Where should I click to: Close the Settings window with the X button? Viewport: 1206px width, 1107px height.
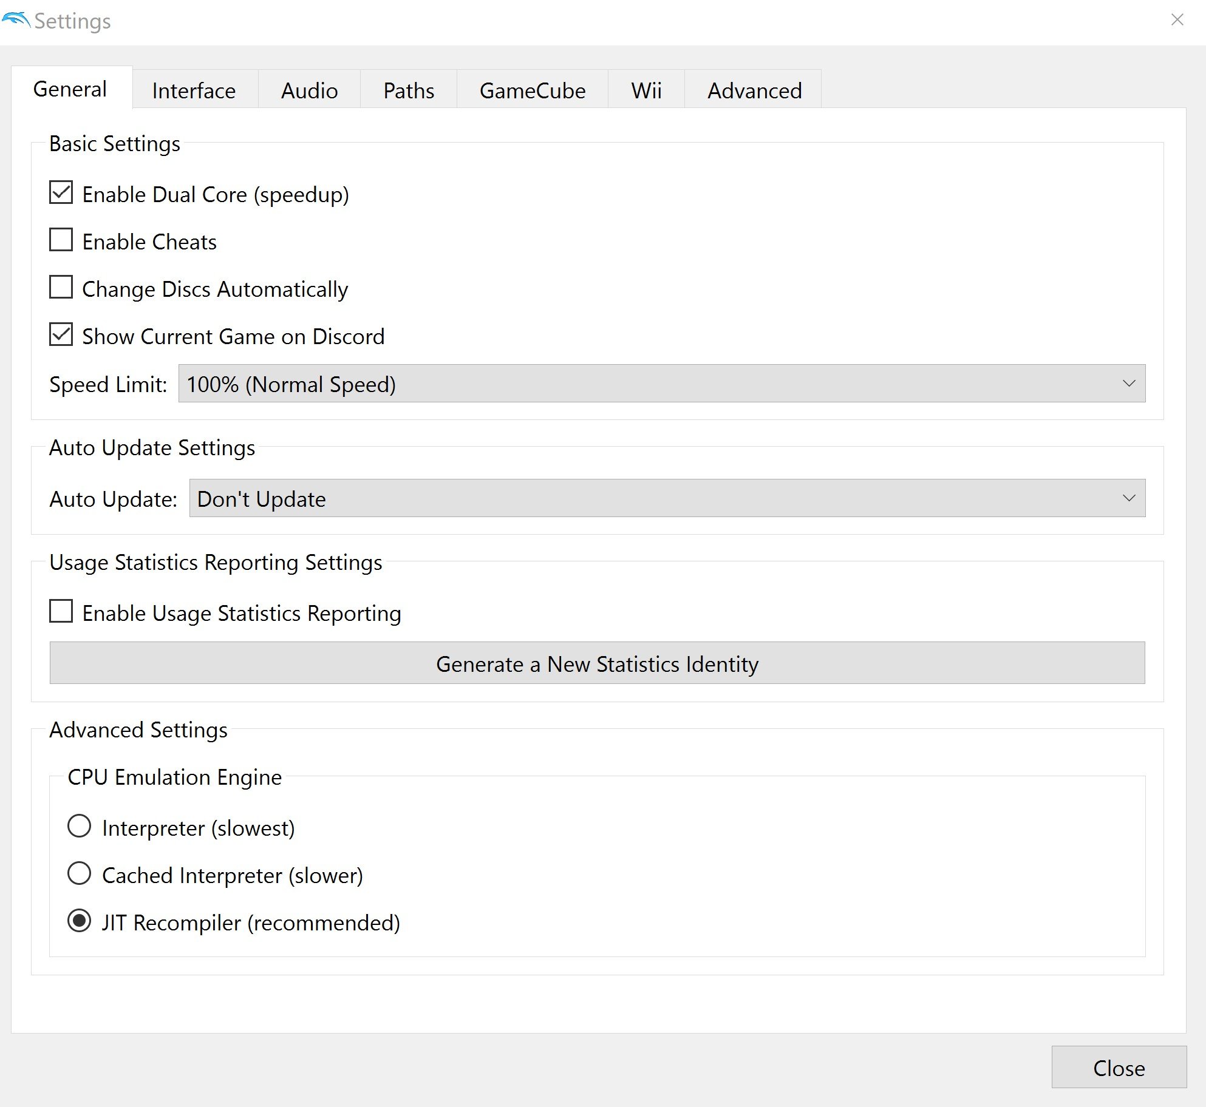click(1177, 20)
